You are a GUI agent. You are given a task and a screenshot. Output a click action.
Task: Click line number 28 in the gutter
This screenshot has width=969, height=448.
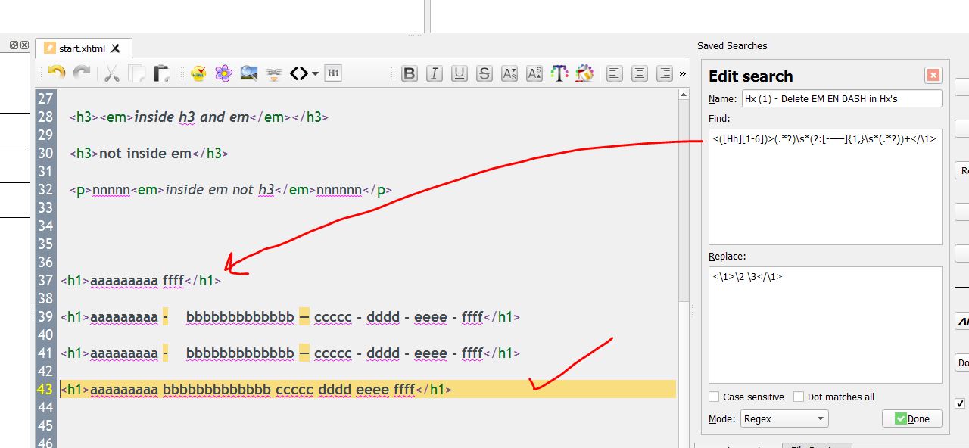(45, 117)
